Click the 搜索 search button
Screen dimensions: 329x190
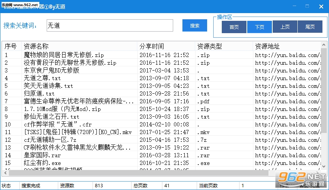tap(195, 26)
